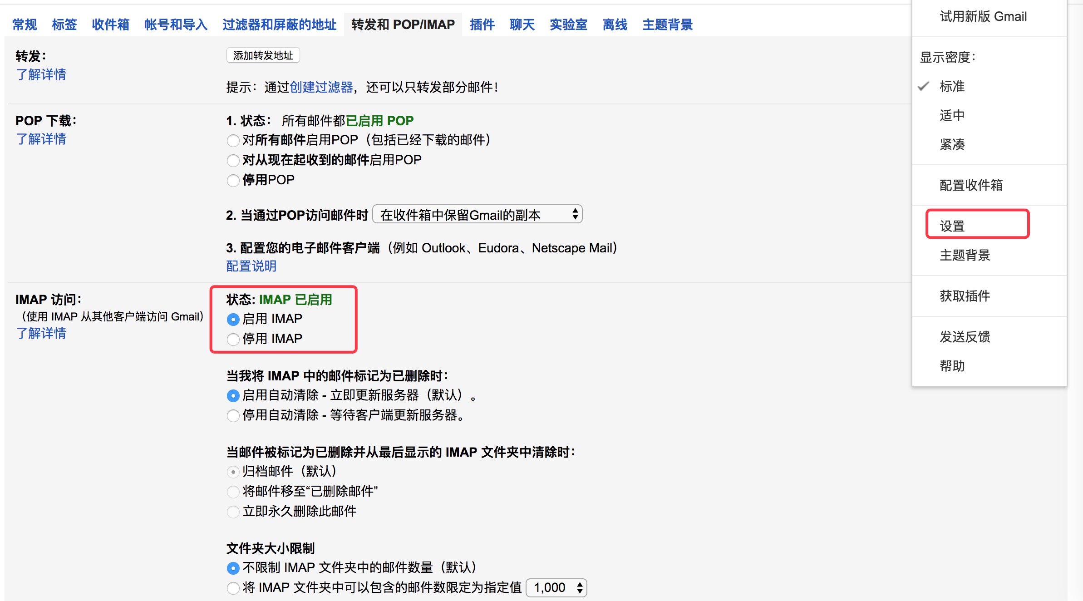Open the 帐号和导入 tab
Viewport: 1083px width, 601px height.
(175, 25)
